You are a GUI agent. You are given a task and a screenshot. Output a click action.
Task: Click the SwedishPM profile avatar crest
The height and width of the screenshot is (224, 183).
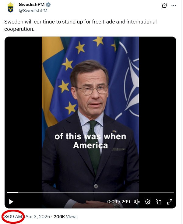pos(10,7)
